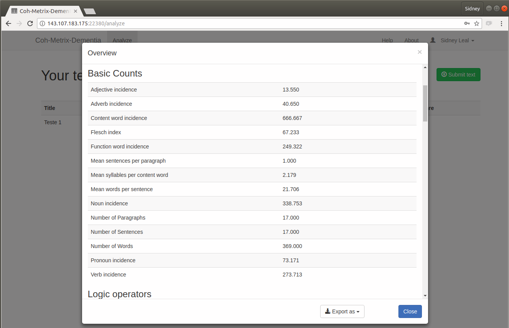Click the Overview modal title
Image resolution: width=509 pixels, height=328 pixels.
pos(102,53)
